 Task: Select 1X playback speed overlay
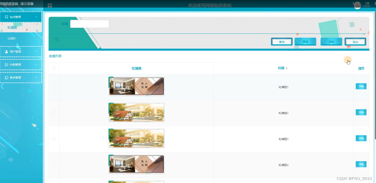point(367,4)
